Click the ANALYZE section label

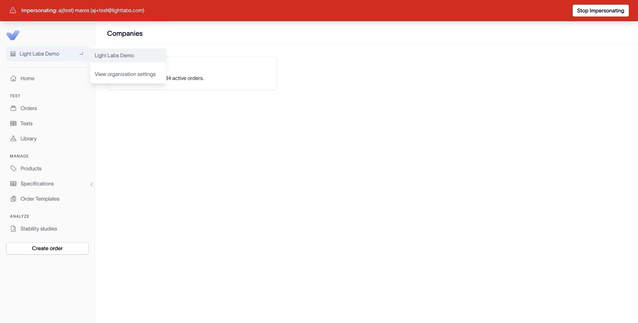(x=20, y=216)
